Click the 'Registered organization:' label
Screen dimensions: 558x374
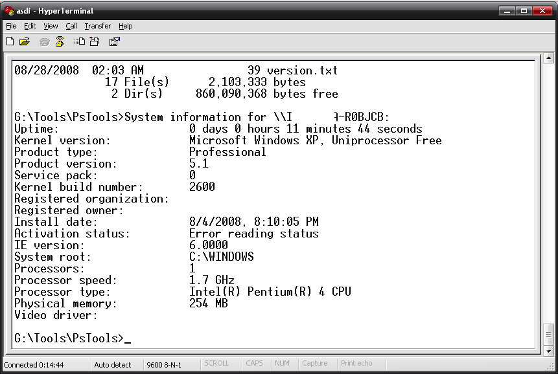click(x=91, y=199)
